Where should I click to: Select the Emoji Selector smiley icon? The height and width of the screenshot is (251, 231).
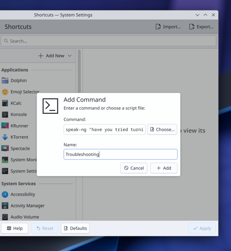click(5, 92)
